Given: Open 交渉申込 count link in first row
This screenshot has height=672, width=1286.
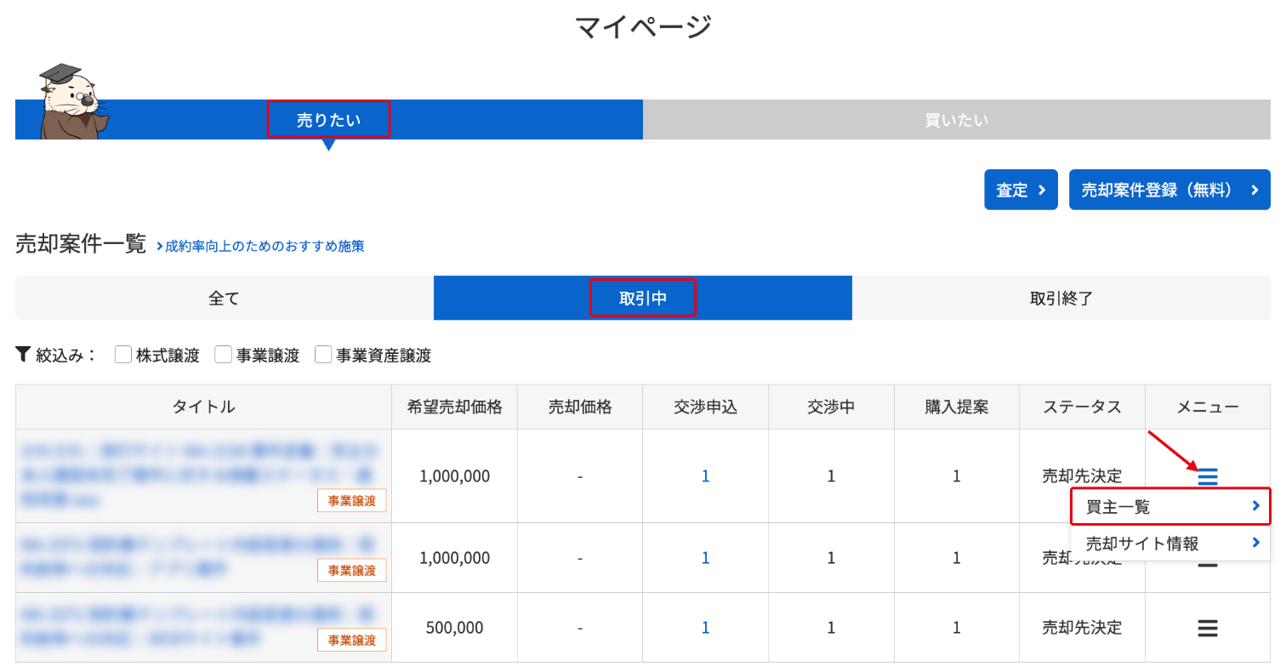Looking at the screenshot, I should tap(705, 476).
